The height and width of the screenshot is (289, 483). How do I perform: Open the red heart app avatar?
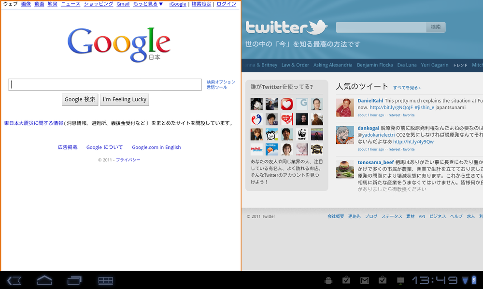point(286,105)
